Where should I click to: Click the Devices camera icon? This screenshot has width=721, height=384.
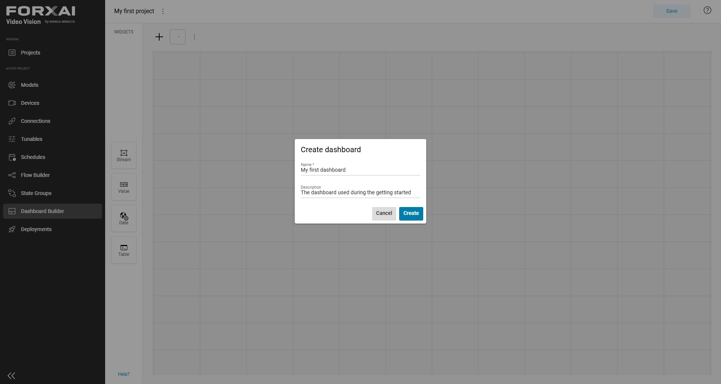tap(12, 103)
